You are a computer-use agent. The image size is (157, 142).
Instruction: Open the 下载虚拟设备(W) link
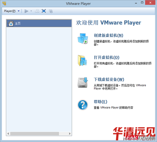point(109,79)
